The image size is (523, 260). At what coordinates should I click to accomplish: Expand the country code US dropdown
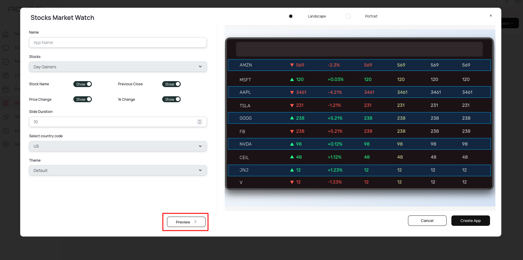[118, 146]
